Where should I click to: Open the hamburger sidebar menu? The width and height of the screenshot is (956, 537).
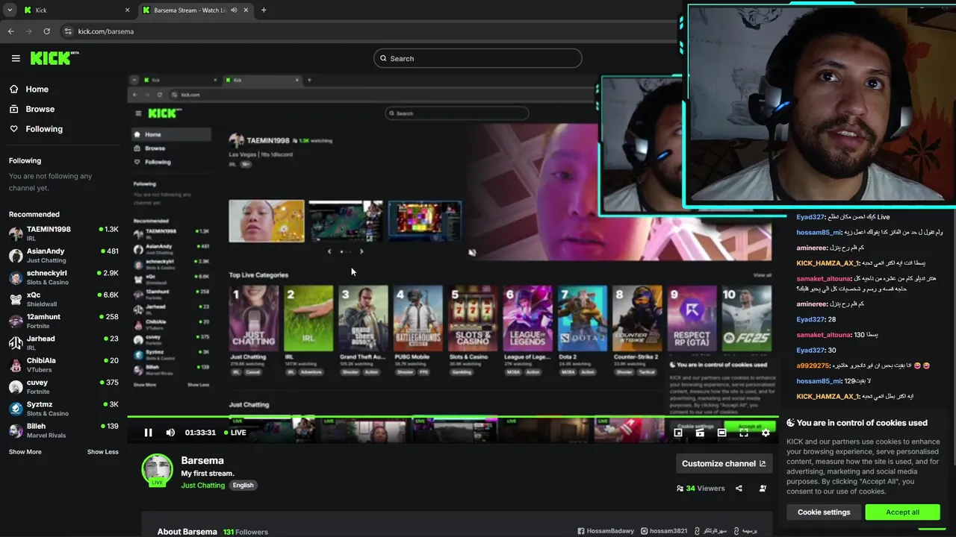pos(16,58)
